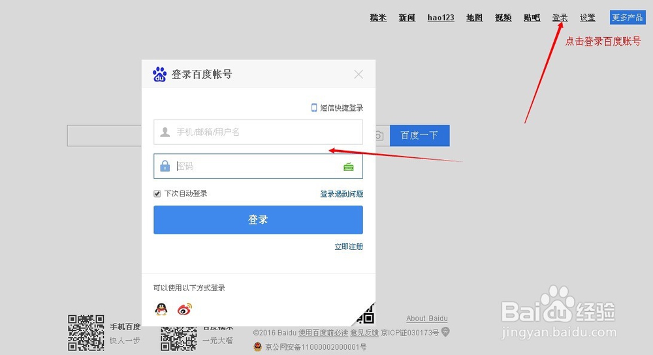Screen dimensions: 653x355
Task: Click into the 密码 password field
Action: tap(258, 166)
